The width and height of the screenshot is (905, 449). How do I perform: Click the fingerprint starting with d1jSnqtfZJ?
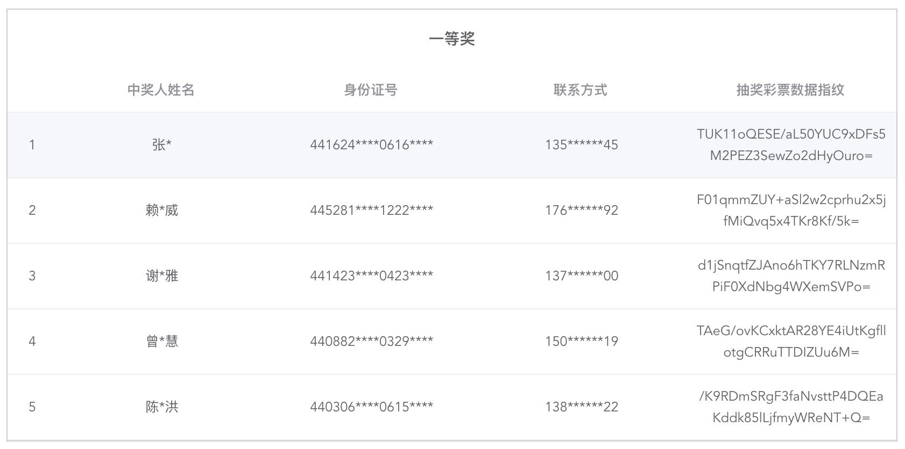click(790, 276)
